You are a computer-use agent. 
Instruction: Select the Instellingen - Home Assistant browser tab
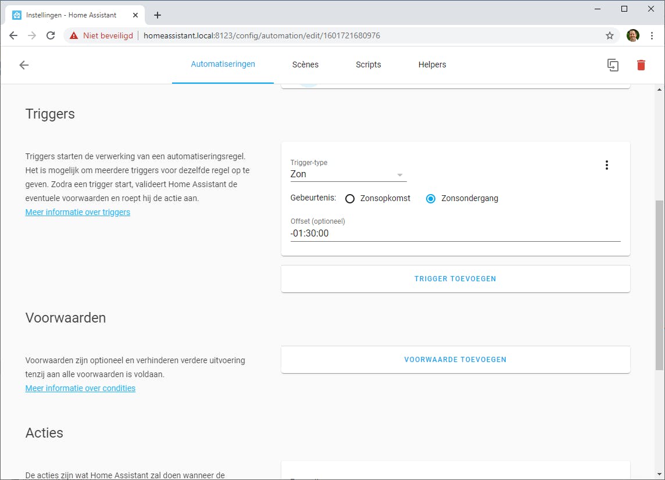pos(76,15)
